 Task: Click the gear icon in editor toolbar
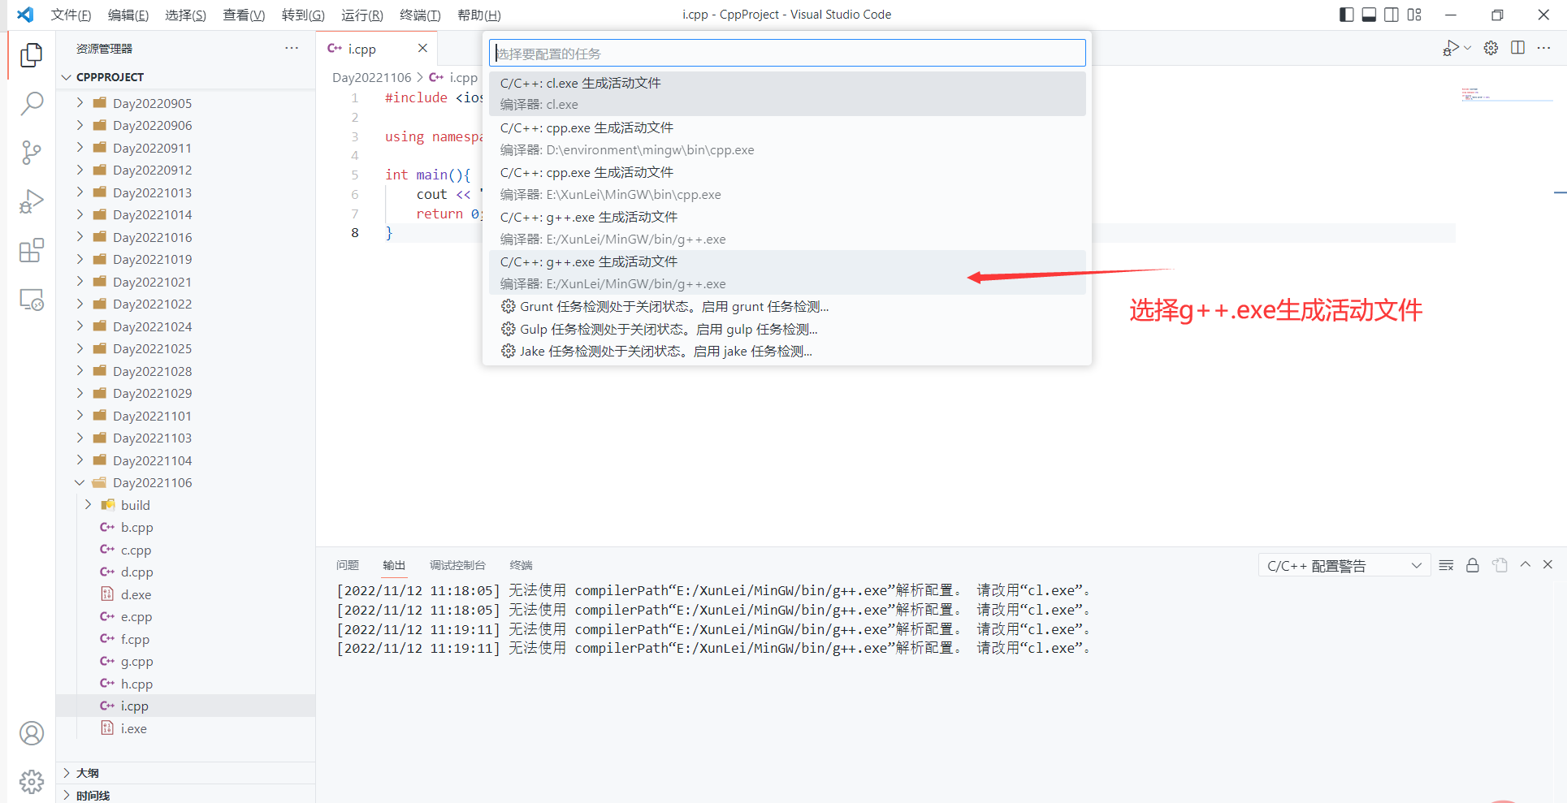click(1491, 48)
